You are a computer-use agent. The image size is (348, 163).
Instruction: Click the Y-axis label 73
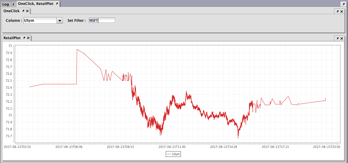[10, 46]
